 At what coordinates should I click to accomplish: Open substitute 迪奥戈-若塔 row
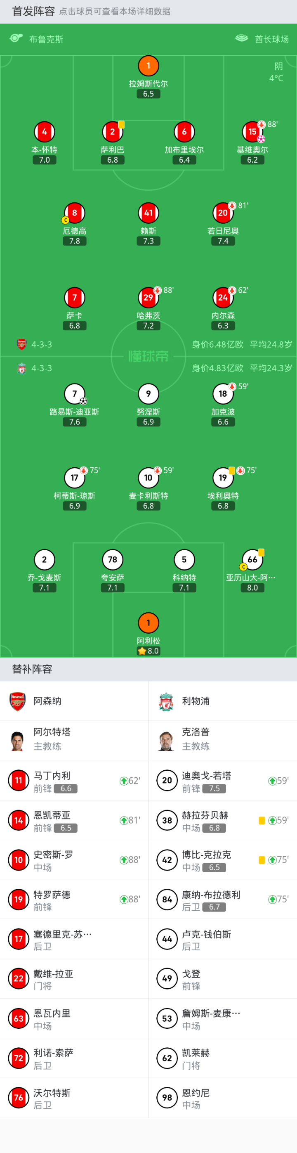[223, 781]
